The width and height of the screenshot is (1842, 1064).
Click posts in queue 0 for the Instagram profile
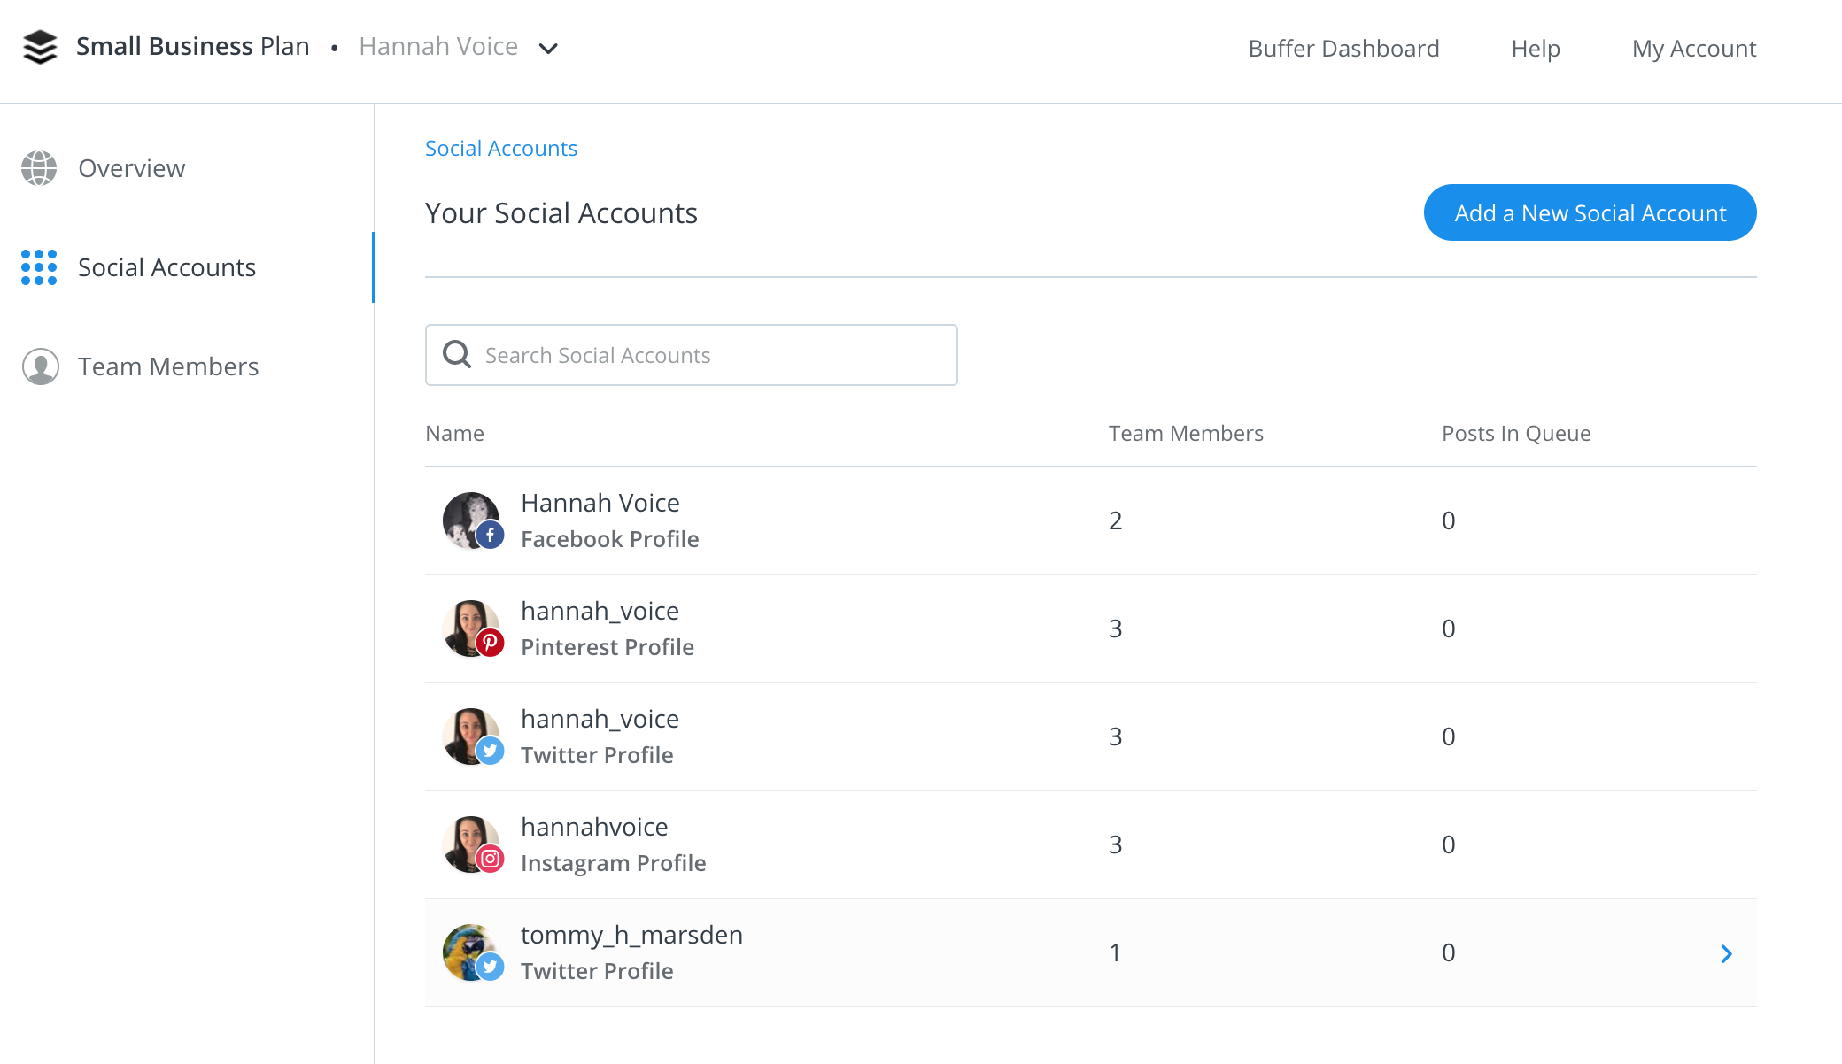tap(1449, 844)
